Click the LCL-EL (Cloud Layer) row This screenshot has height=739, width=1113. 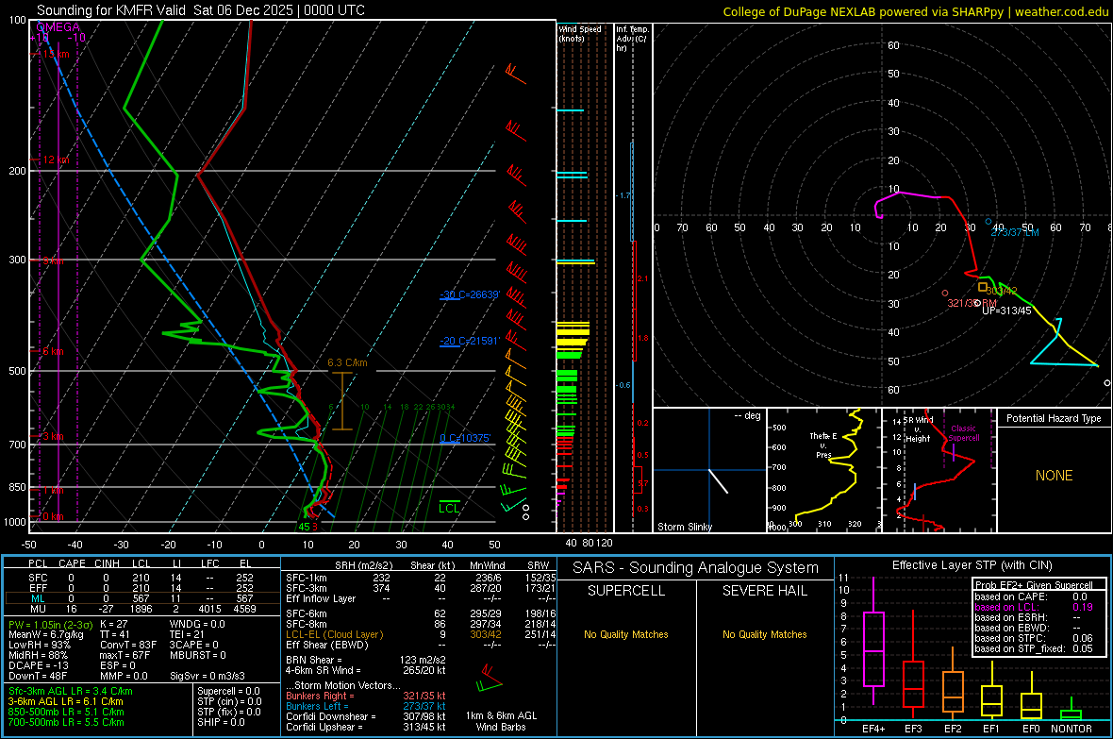pyautogui.click(x=421, y=634)
